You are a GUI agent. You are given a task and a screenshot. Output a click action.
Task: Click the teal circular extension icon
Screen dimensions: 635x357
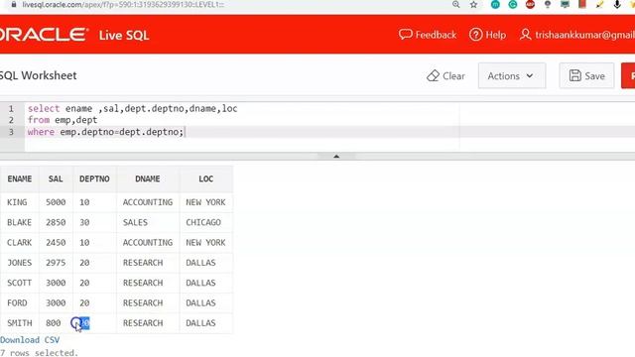coord(495,4)
